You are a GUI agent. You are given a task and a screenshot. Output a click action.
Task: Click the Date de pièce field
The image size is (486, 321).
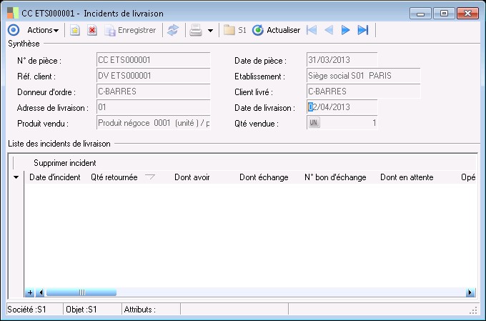pos(342,60)
